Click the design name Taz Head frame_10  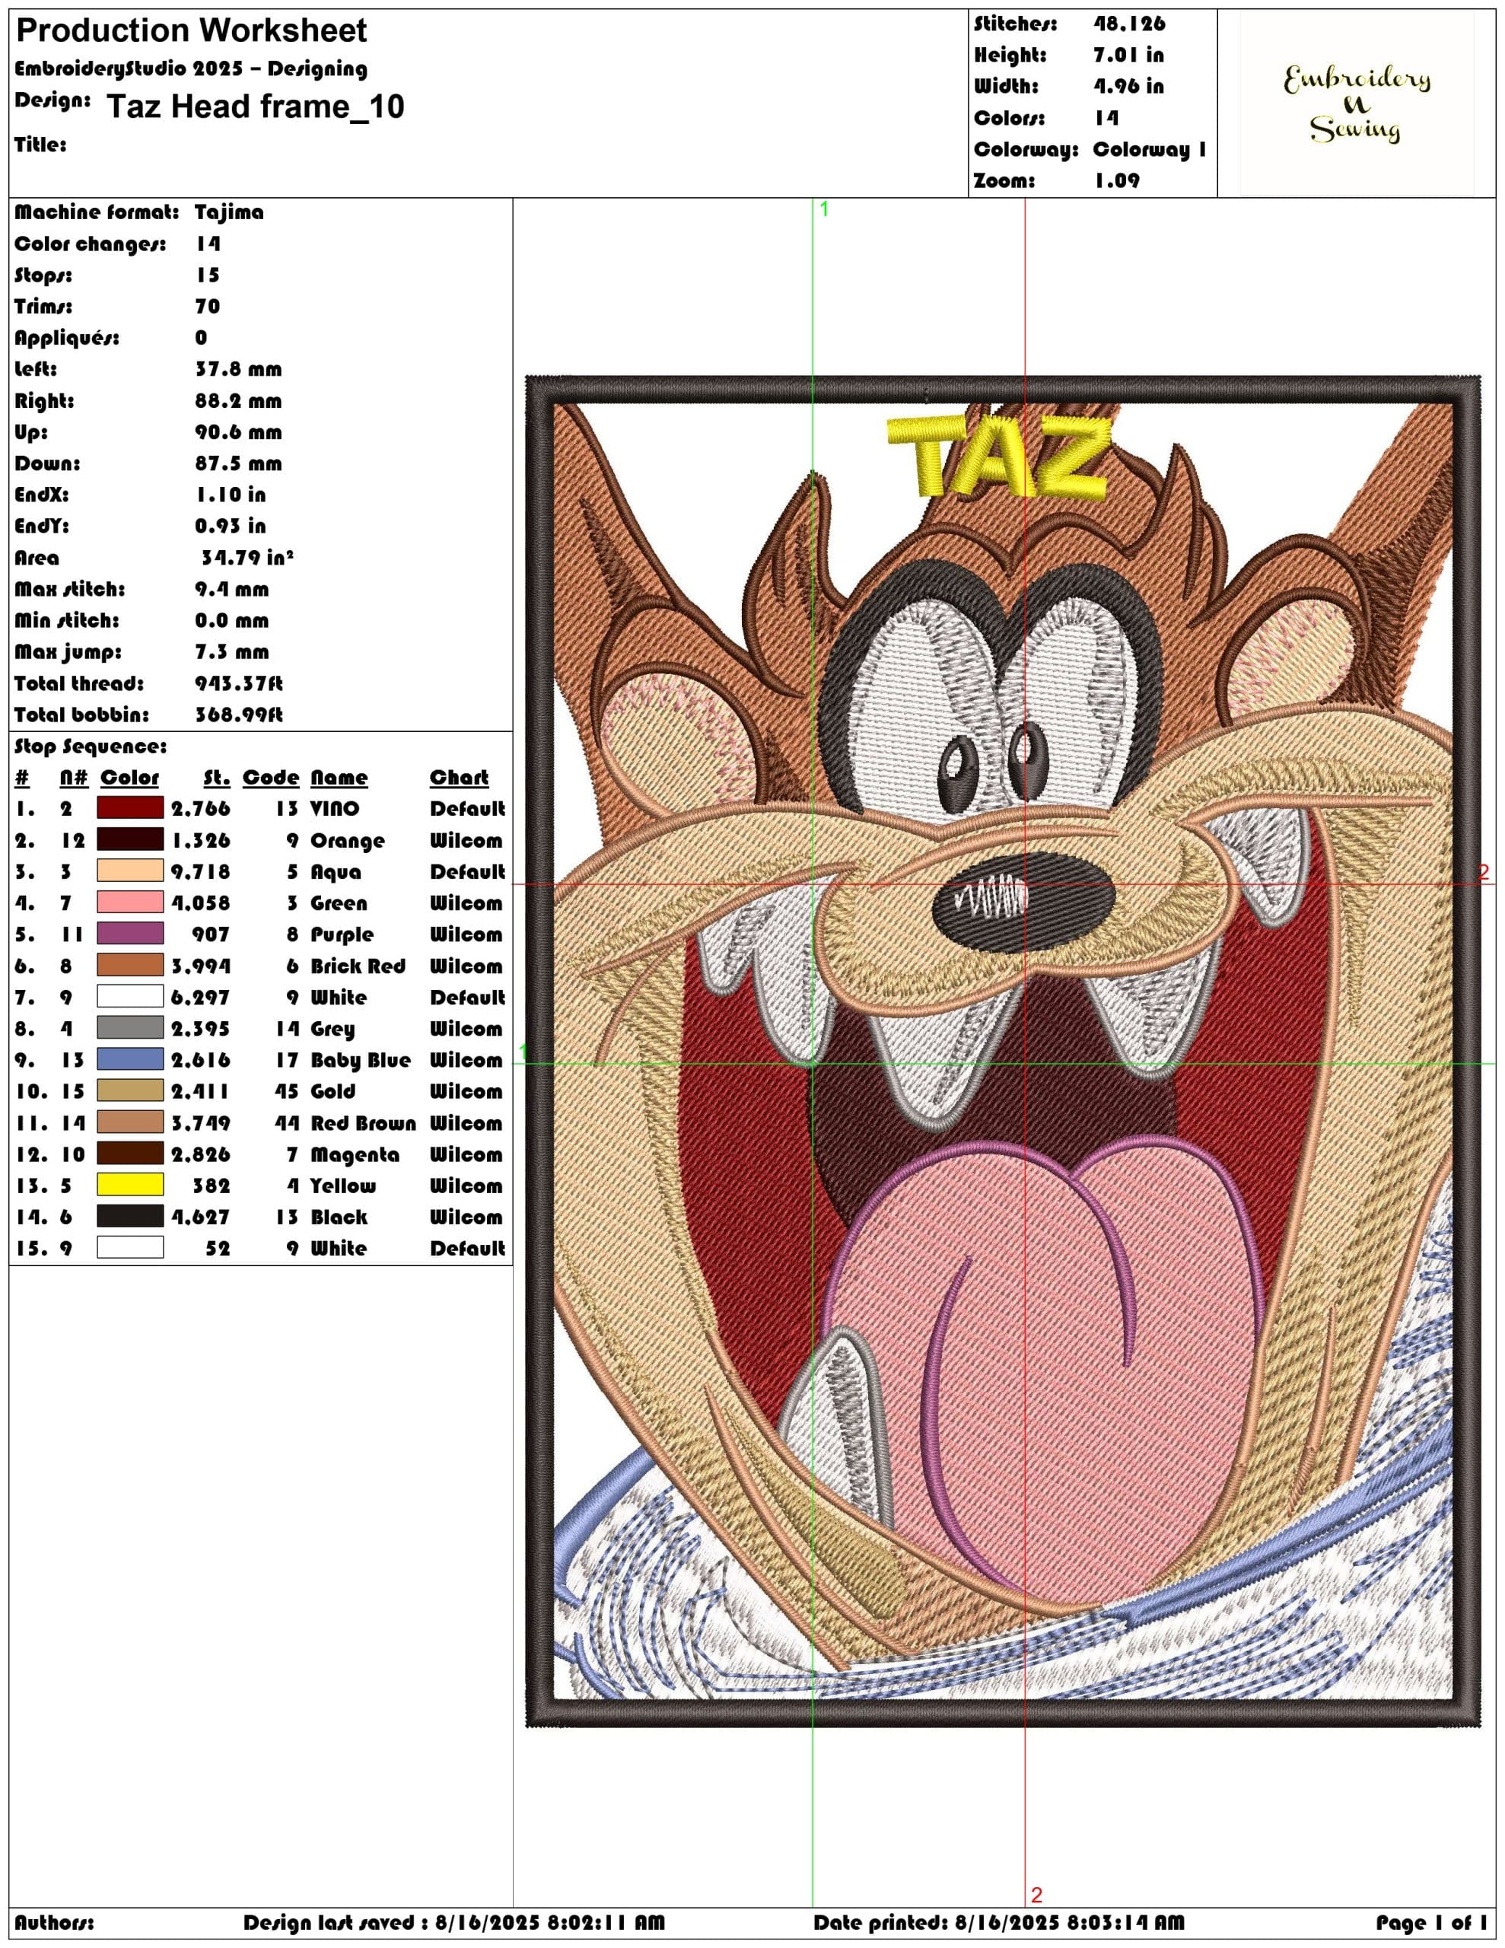click(255, 106)
